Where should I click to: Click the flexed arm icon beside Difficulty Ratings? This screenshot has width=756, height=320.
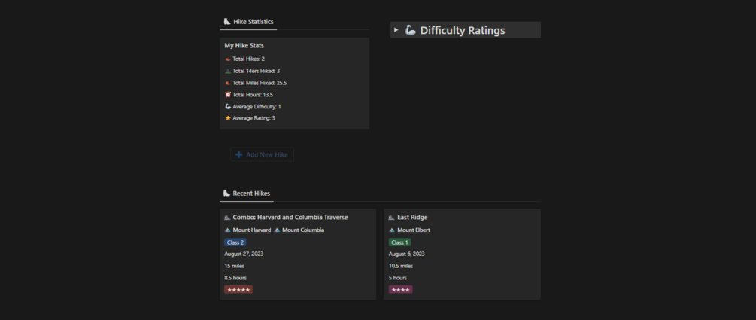pos(410,30)
